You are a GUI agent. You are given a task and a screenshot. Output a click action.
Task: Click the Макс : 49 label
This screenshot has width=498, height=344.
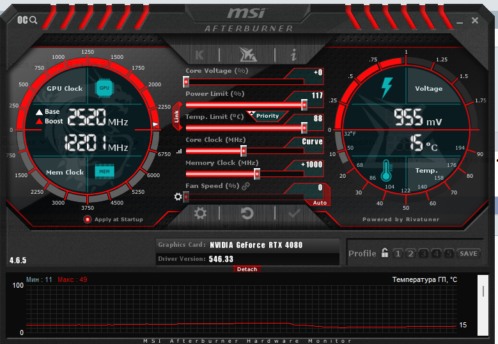point(72,279)
